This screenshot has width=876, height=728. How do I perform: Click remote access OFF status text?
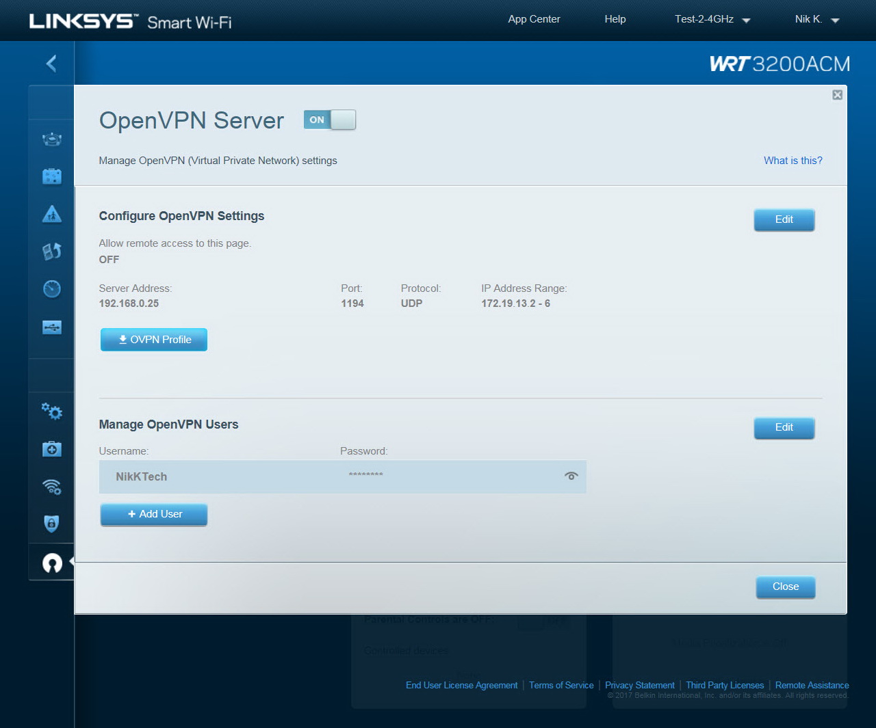pos(109,260)
